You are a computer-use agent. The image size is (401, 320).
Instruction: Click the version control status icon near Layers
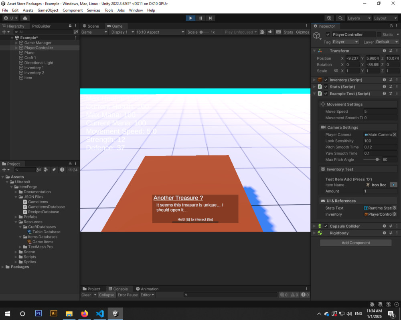[328, 18]
